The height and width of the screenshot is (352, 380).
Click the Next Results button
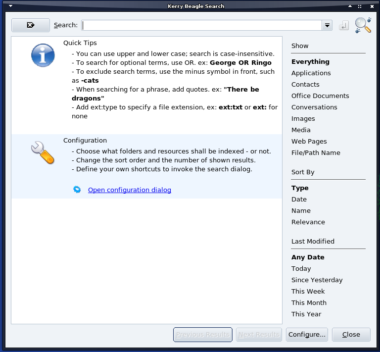point(259,335)
